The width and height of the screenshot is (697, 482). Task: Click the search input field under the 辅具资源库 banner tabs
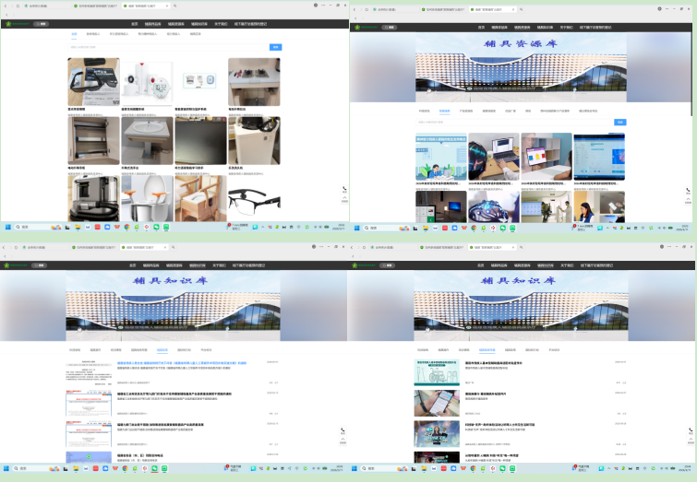[515, 122]
